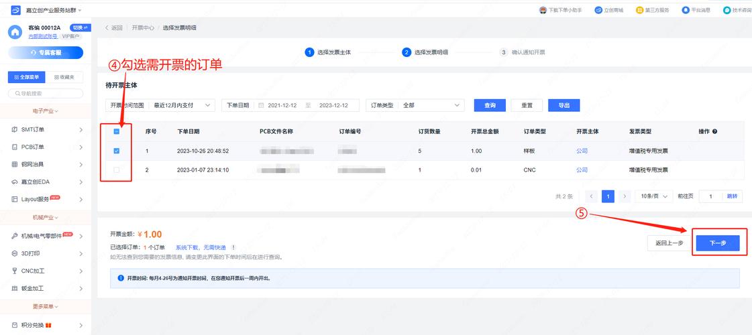
Task: Click the 导航搜索 search input
Action: [46, 93]
